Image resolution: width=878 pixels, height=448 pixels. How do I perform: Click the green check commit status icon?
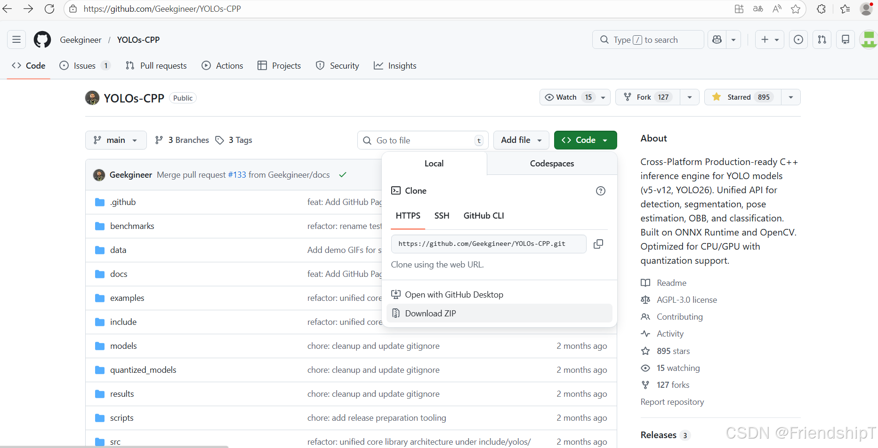coord(343,175)
